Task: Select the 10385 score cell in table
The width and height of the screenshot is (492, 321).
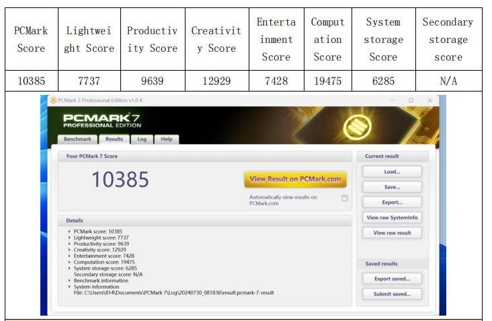Action: [x=31, y=81]
